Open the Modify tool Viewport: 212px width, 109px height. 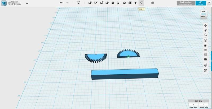(x=107, y=3)
